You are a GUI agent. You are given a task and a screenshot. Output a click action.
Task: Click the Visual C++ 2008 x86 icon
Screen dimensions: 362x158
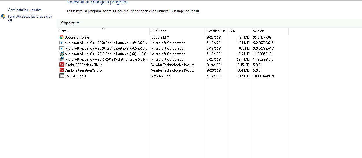[x=61, y=48]
